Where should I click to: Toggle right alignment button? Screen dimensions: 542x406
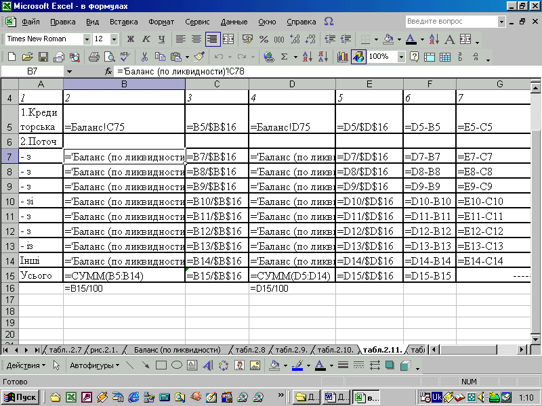coord(212,39)
